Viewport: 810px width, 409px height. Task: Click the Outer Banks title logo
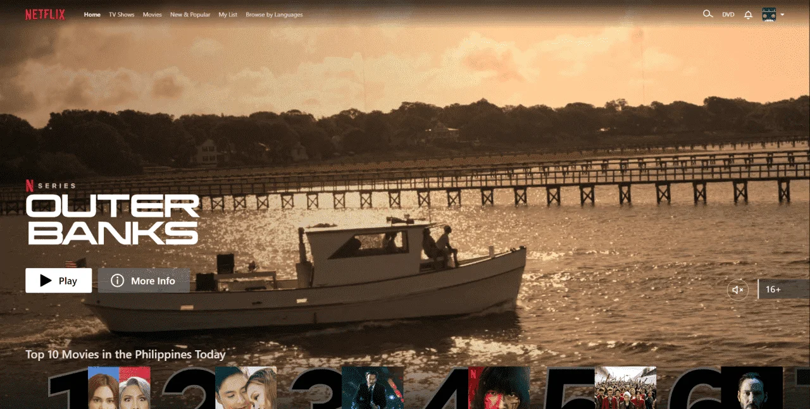click(113, 219)
